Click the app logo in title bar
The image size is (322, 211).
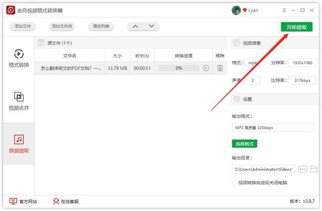[x=11, y=10]
